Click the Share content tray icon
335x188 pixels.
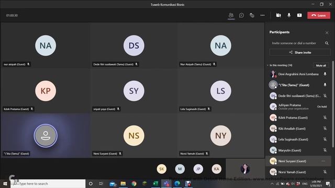tap(299, 15)
